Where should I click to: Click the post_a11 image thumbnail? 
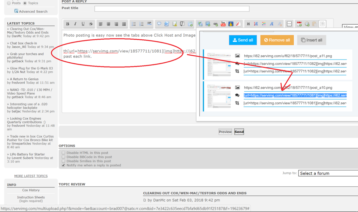click(219, 64)
